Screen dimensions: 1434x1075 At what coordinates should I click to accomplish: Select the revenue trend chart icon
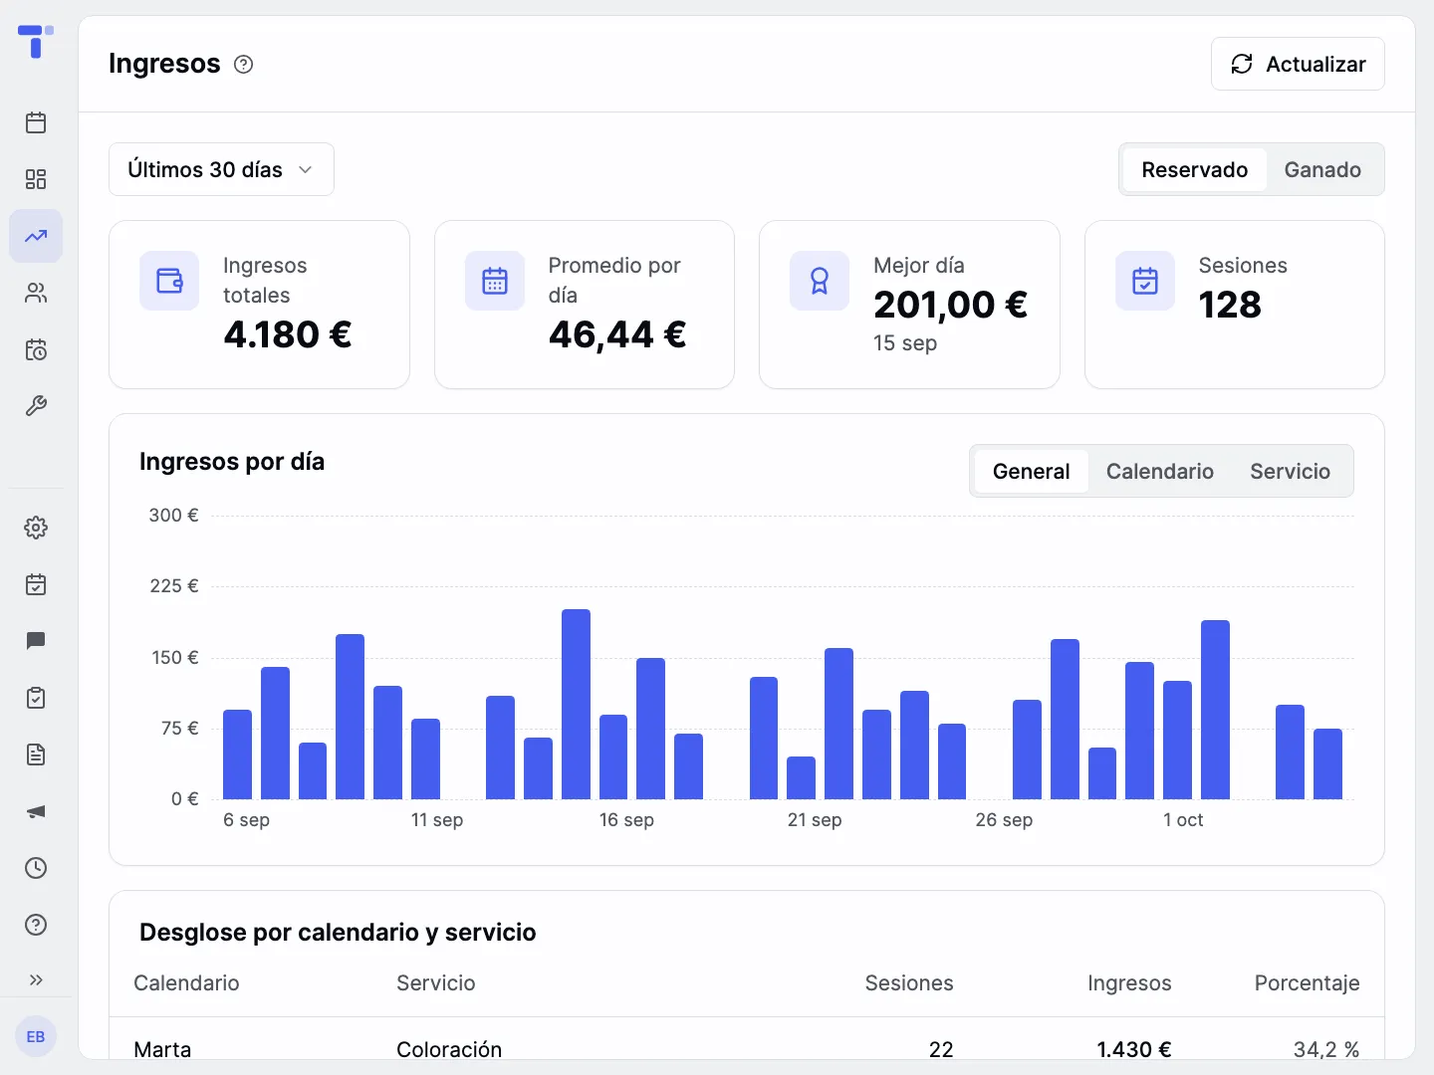(x=36, y=236)
